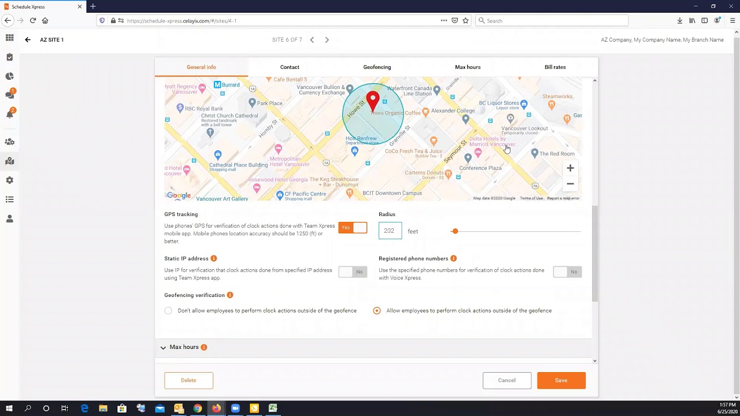The image size is (740, 416).
Task: Click the Radius slider handle
Action: (455, 231)
